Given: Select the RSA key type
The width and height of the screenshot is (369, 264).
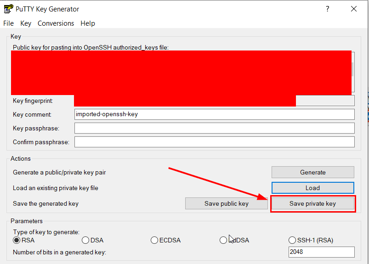Looking at the screenshot, I should [17, 240].
